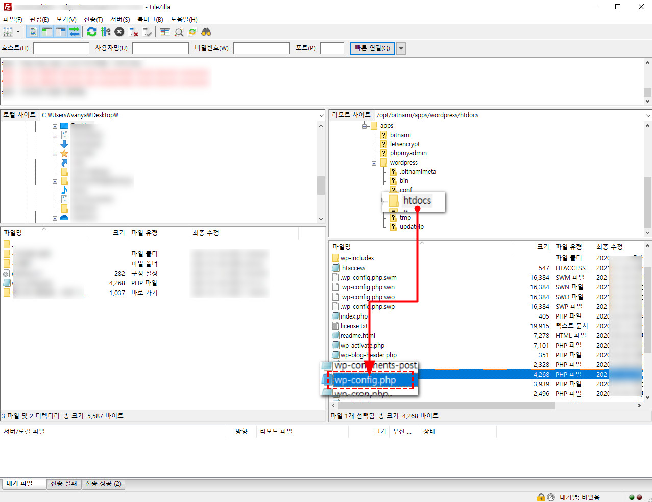The image size is (652, 502).
Task: Open the 북마크(B) menu
Action: pyautogui.click(x=150, y=19)
